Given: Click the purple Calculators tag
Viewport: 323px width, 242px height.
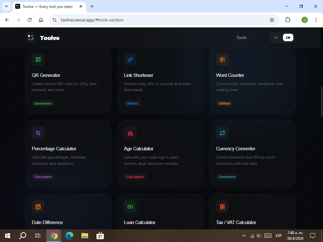Looking at the screenshot, I should click(43, 177).
